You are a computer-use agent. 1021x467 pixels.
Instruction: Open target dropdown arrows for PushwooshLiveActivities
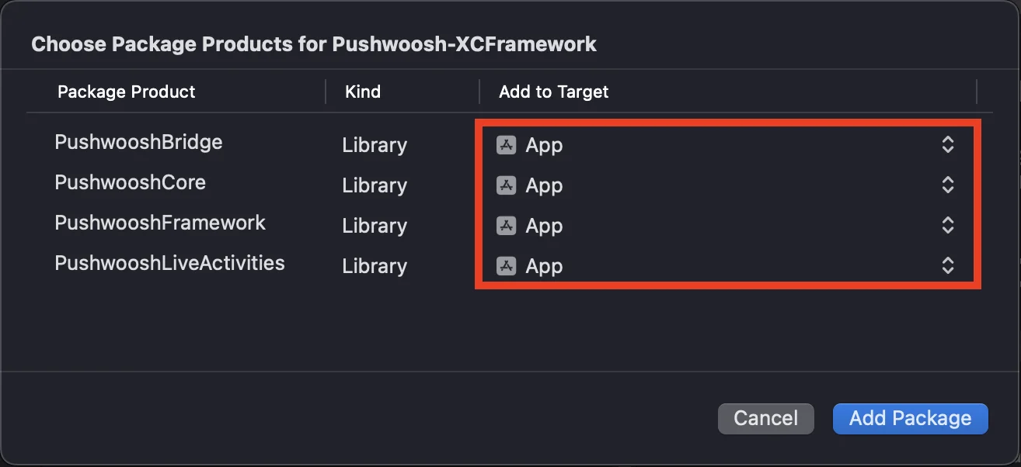click(947, 266)
